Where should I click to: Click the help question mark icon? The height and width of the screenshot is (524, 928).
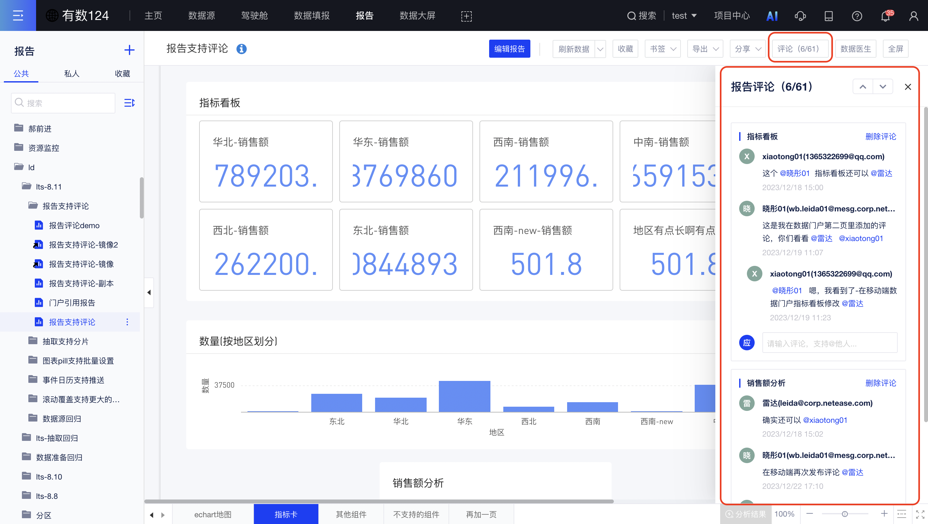coord(857,16)
